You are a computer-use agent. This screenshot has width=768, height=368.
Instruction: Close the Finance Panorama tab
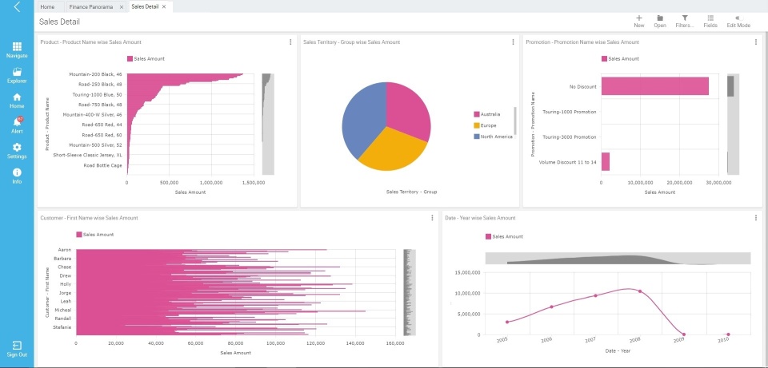point(122,7)
